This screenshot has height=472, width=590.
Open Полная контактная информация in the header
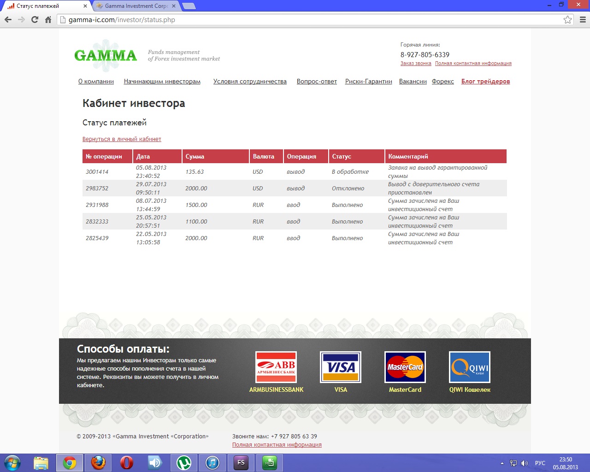tap(473, 64)
